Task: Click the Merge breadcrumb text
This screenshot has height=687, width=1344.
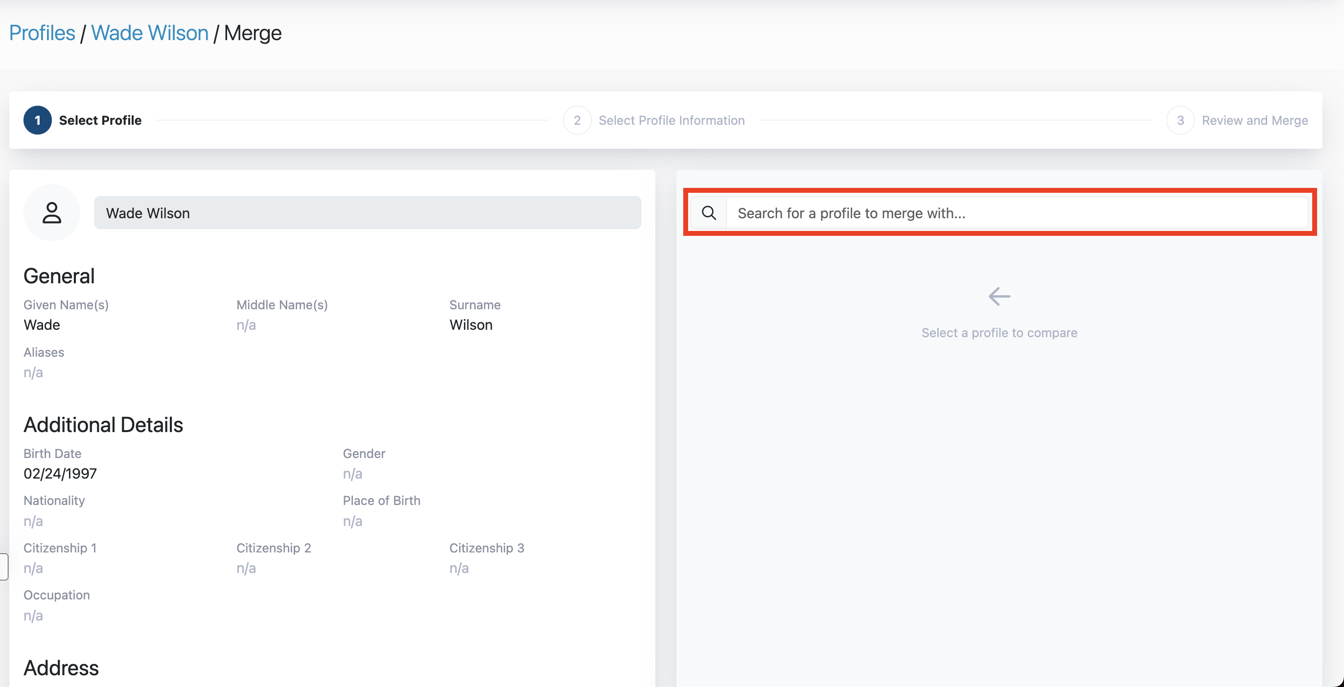Action: coord(253,33)
